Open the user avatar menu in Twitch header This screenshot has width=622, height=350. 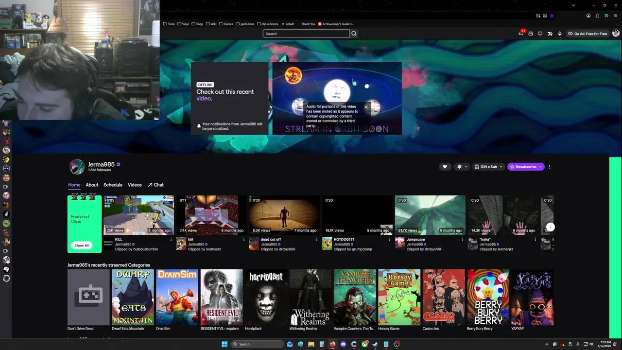(x=616, y=34)
